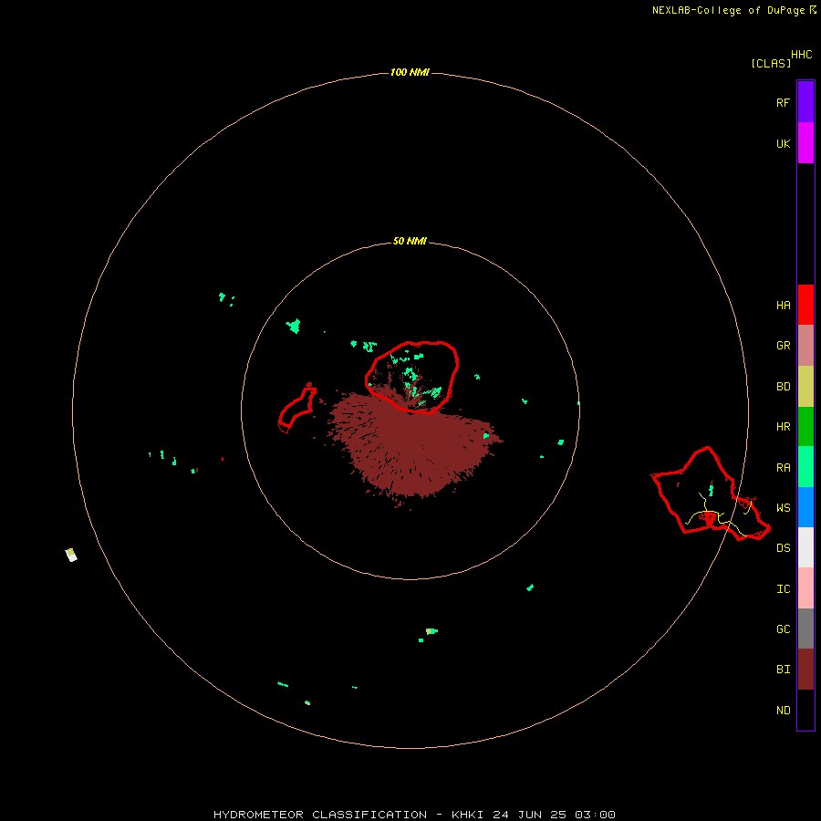Click the Hydrometeor Classification KHKI timestamp caption
This screenshot has height=821, width=821.
tap(414, 815)
